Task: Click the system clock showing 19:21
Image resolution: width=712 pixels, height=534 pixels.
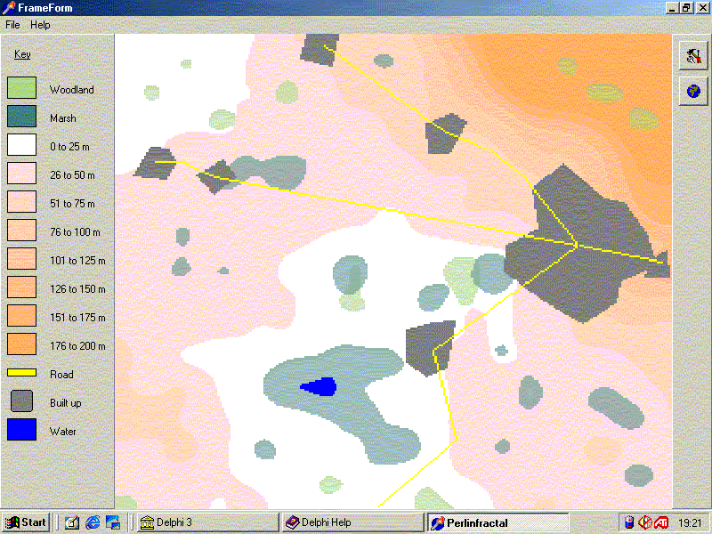Action: pos(690,522)
